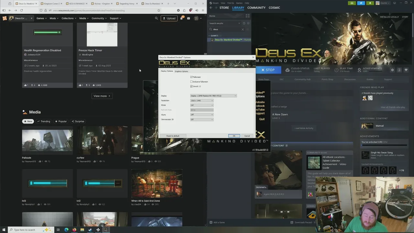Open Steam announcements megaphone icon
This screenshot has width=414, height=233.
click(361, 3)
